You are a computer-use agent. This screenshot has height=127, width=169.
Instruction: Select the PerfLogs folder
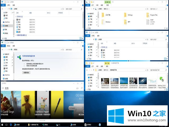(x=128, y=15)
